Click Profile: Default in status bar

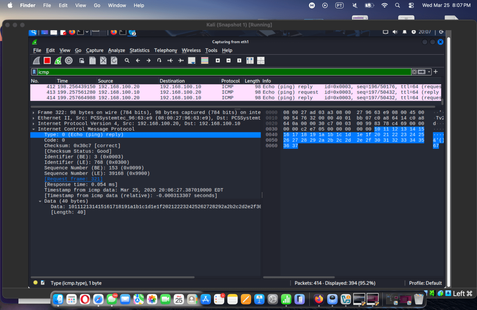425,283
